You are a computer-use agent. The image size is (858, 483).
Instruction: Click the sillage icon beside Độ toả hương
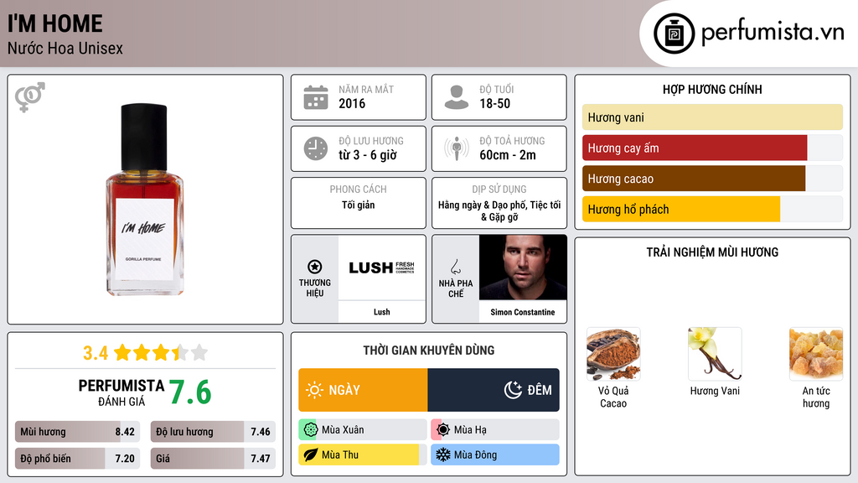pyautogui.click(x=457, y=148)
